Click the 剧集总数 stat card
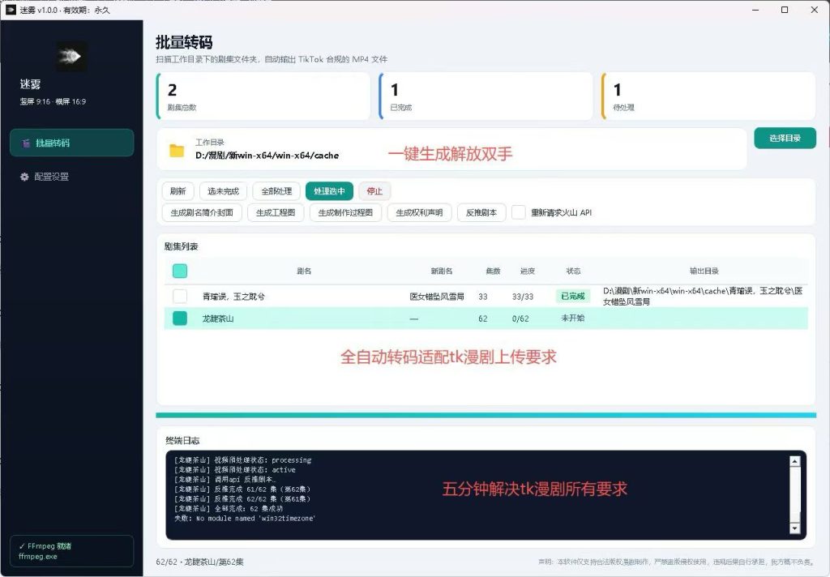Viewport: 830px width, 577px height. tap(263, 96)
